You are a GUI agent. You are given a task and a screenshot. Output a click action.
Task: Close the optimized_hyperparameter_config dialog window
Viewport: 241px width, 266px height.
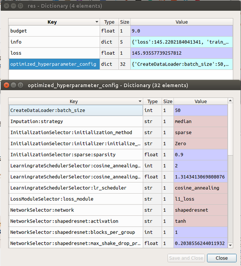coord(6,85)
